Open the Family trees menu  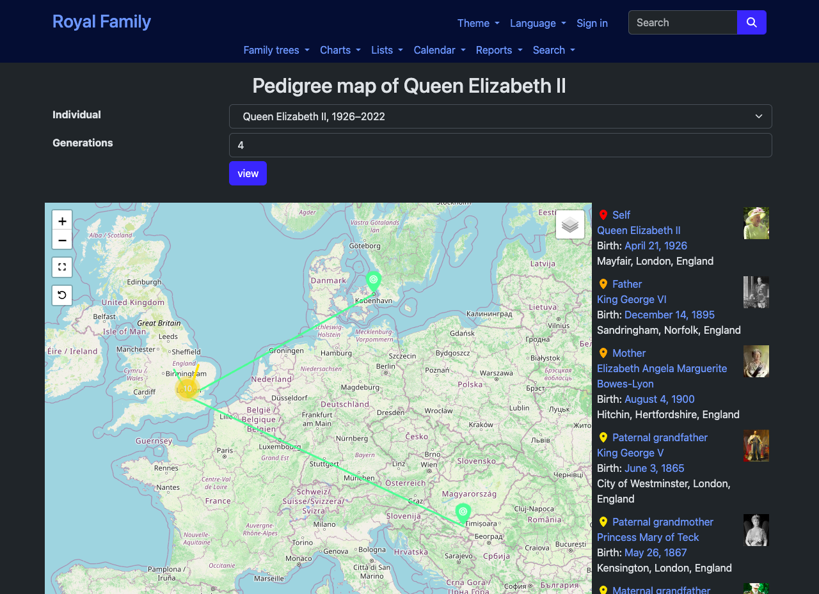pos(276,50)
